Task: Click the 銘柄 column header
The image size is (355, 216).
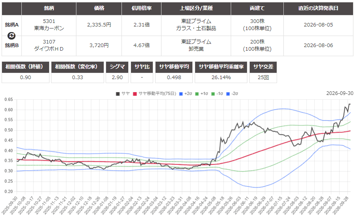Action: pos(49,8)
